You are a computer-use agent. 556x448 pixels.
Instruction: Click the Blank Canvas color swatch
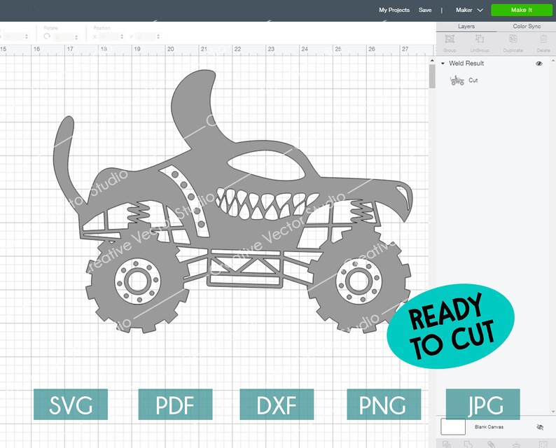point(453,427)
